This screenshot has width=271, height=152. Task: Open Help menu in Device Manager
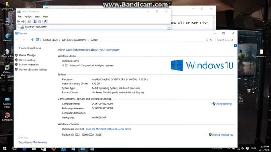tap(45, 16)
